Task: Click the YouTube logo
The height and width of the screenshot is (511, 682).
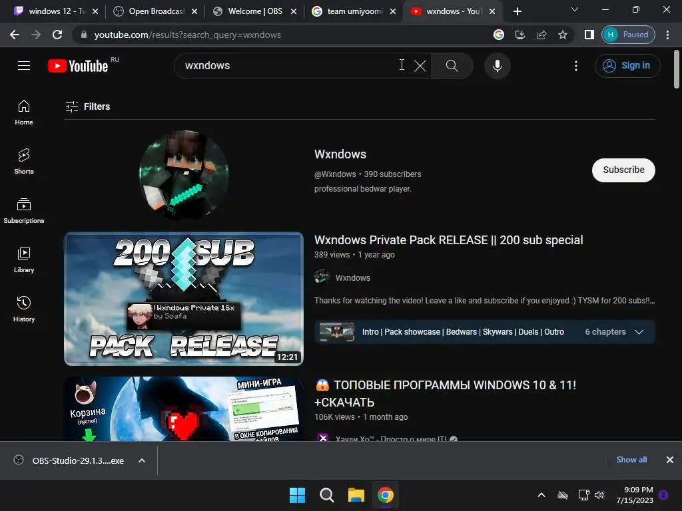Action: [79, 66]
